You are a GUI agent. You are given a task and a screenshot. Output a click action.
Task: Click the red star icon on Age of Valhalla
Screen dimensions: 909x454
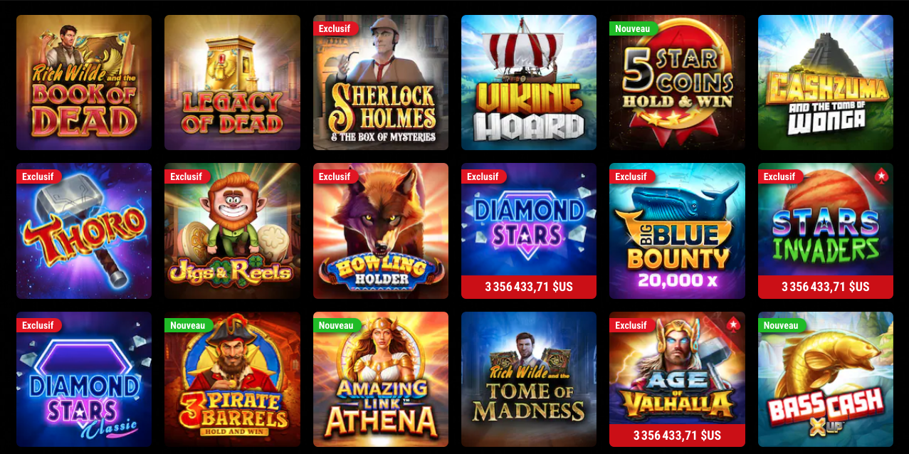pos(733,324)
